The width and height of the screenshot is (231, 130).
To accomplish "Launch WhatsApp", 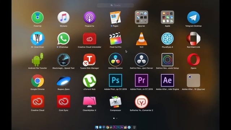I will click(x=64, y=39).
